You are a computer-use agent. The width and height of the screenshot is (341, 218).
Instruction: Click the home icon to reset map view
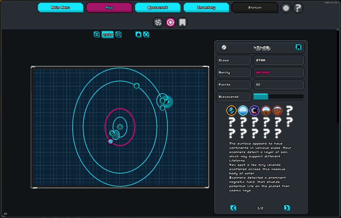coord(139,34)
